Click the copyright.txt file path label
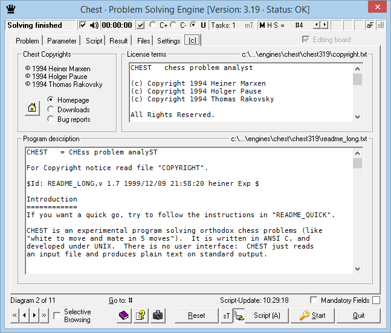This screenshot has width=391, height=333. (304, 54)
